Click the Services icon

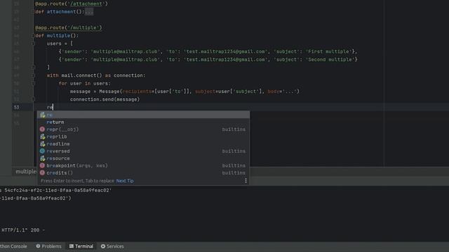tap(103, 246)
